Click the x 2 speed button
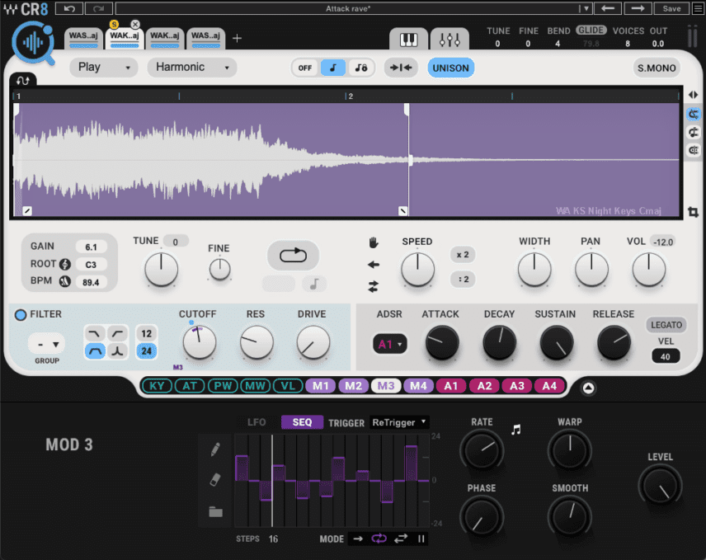Viewport: 706px width, 560px height. [463, 255]
